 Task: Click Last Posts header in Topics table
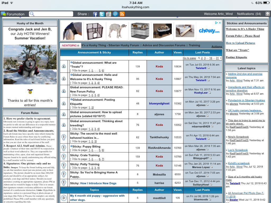(202, 190)
